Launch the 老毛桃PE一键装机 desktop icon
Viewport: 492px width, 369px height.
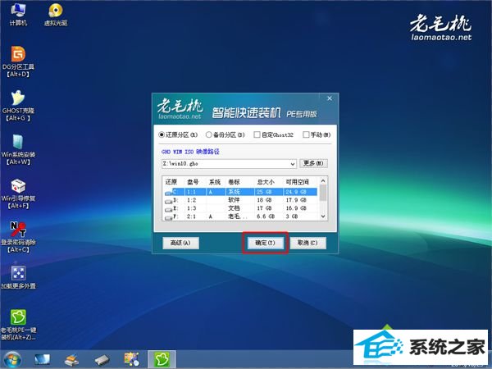coord(18,325)
